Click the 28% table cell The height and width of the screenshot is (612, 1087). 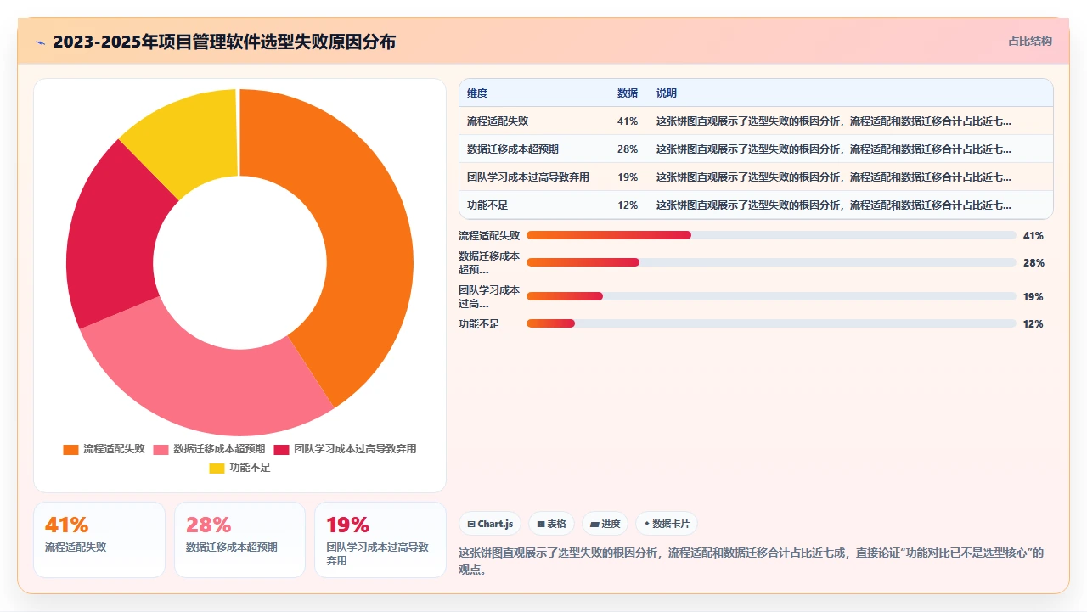click(x=628, y=149)
